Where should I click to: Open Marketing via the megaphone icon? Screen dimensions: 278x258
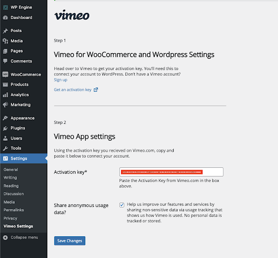coord(5,105)
